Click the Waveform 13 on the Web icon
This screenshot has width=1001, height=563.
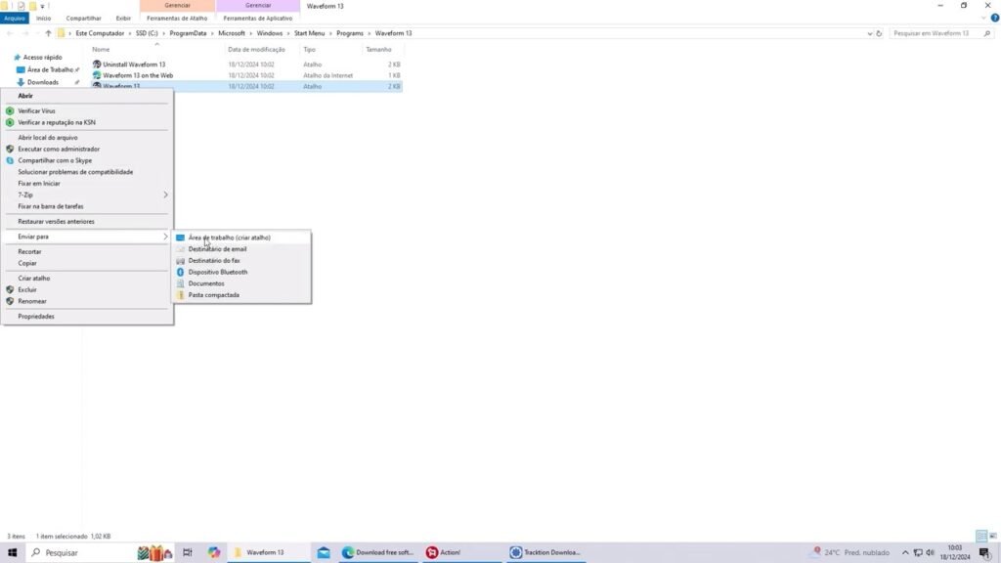97,75
